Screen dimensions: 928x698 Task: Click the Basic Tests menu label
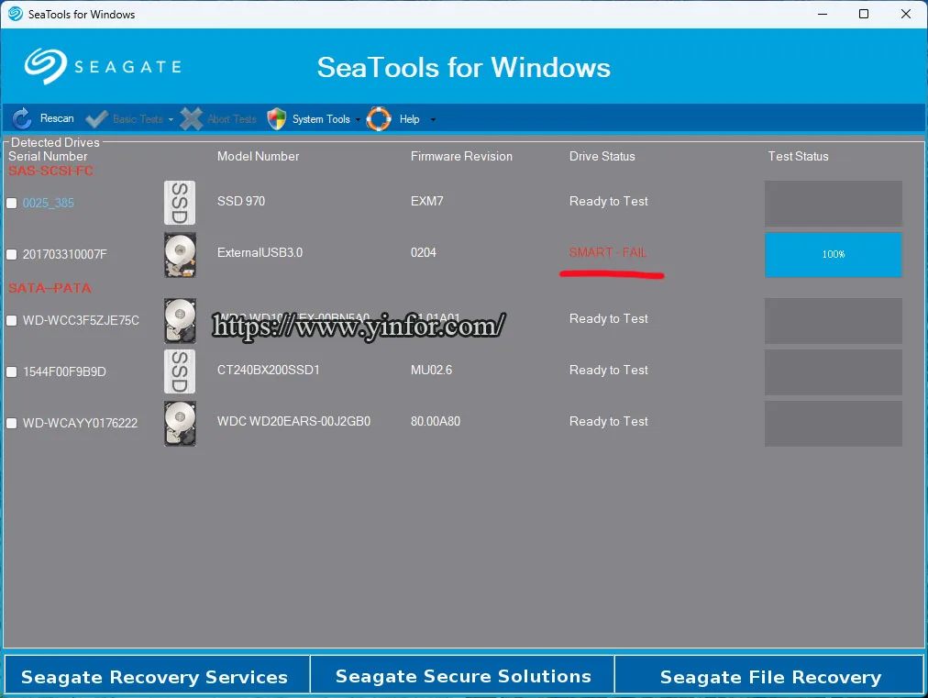click(x=138, y=119)
